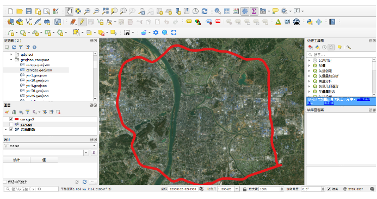
Task: Open the statistics field dropdown
Action: coord(86,153)
